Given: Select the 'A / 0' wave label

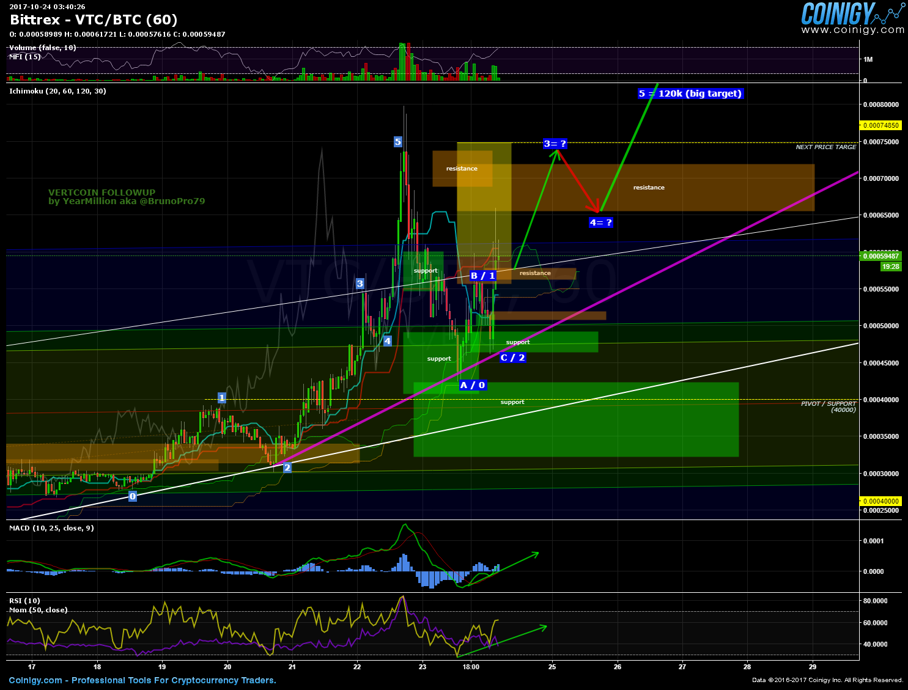Looking at the screenshot, I should pyautogui.click(x=473, y=385).
